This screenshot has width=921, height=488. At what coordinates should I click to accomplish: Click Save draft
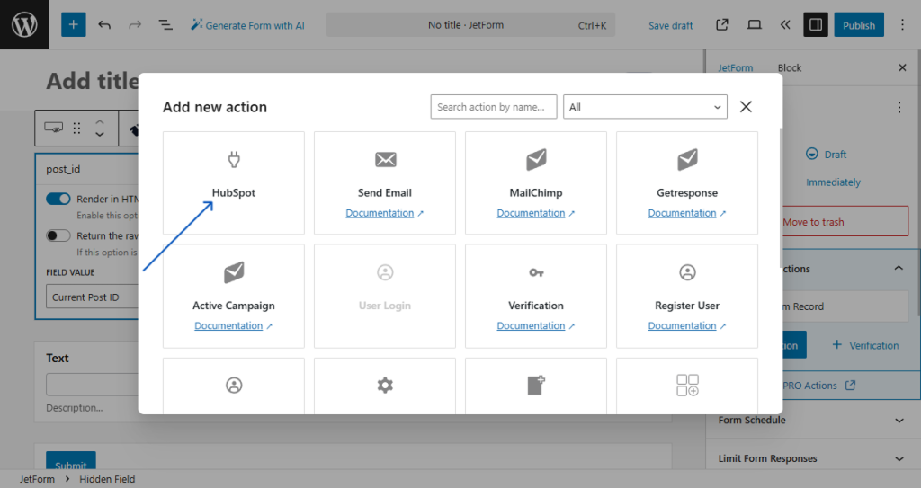tap(670, 25)
